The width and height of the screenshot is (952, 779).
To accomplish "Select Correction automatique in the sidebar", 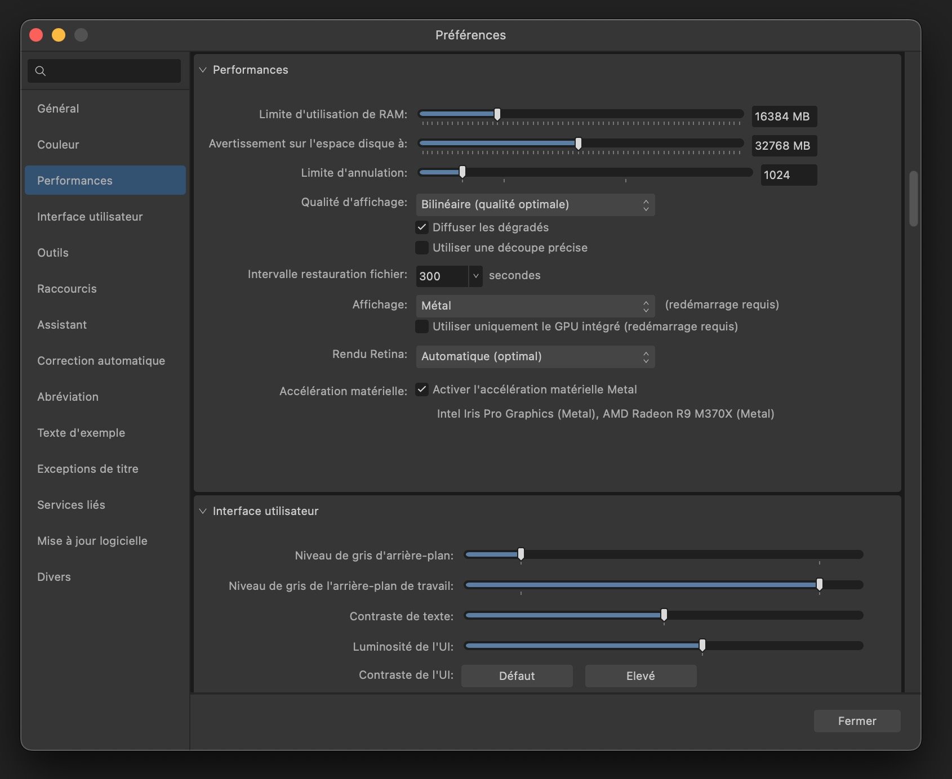I will [x=101, y=361].
